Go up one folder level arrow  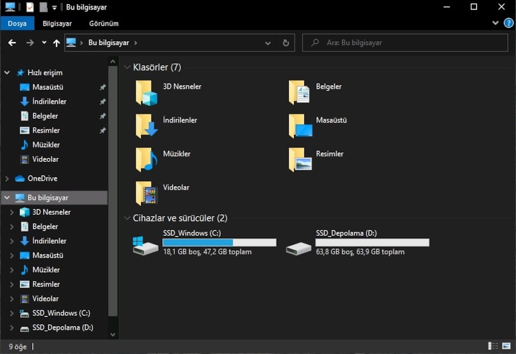56,43
